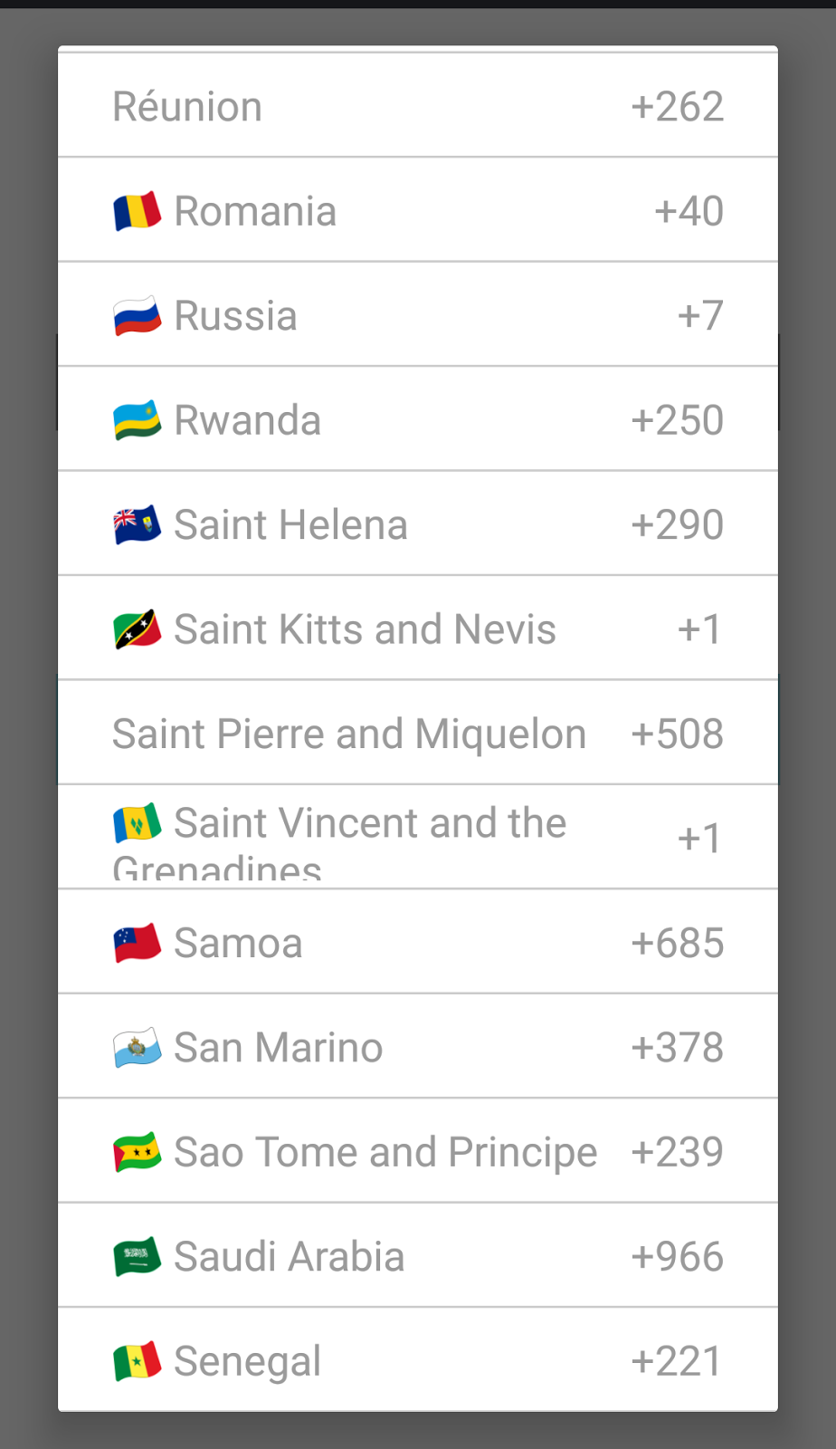Tap the +378 dial code
Screen dimensions: 836x1449
(677, 1049)
